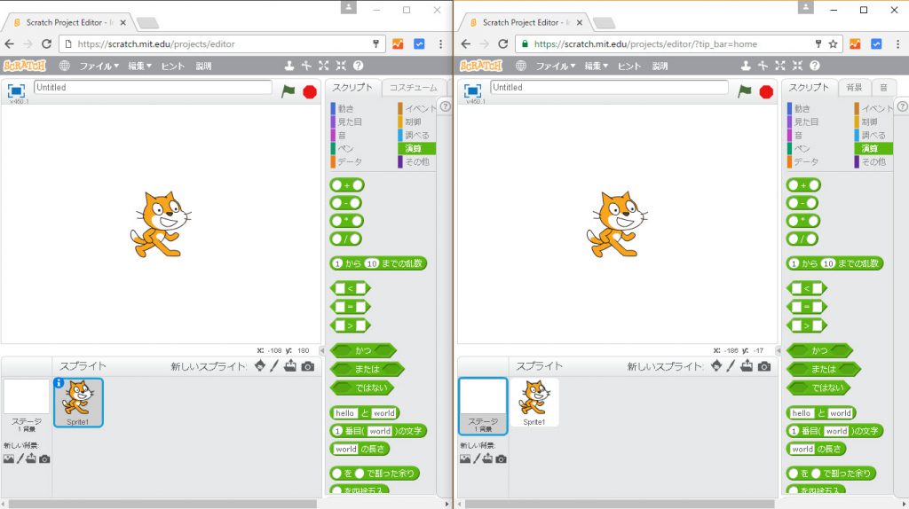Upload sprite from file in left window
The image size is (909, 509).
point(290,365)
